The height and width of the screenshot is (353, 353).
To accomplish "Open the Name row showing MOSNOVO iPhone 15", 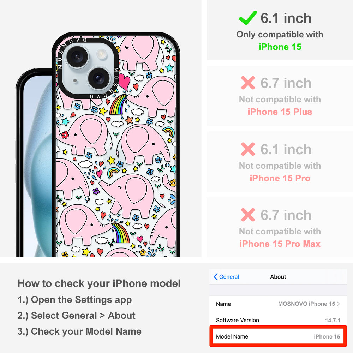I will tap(278, 304).
